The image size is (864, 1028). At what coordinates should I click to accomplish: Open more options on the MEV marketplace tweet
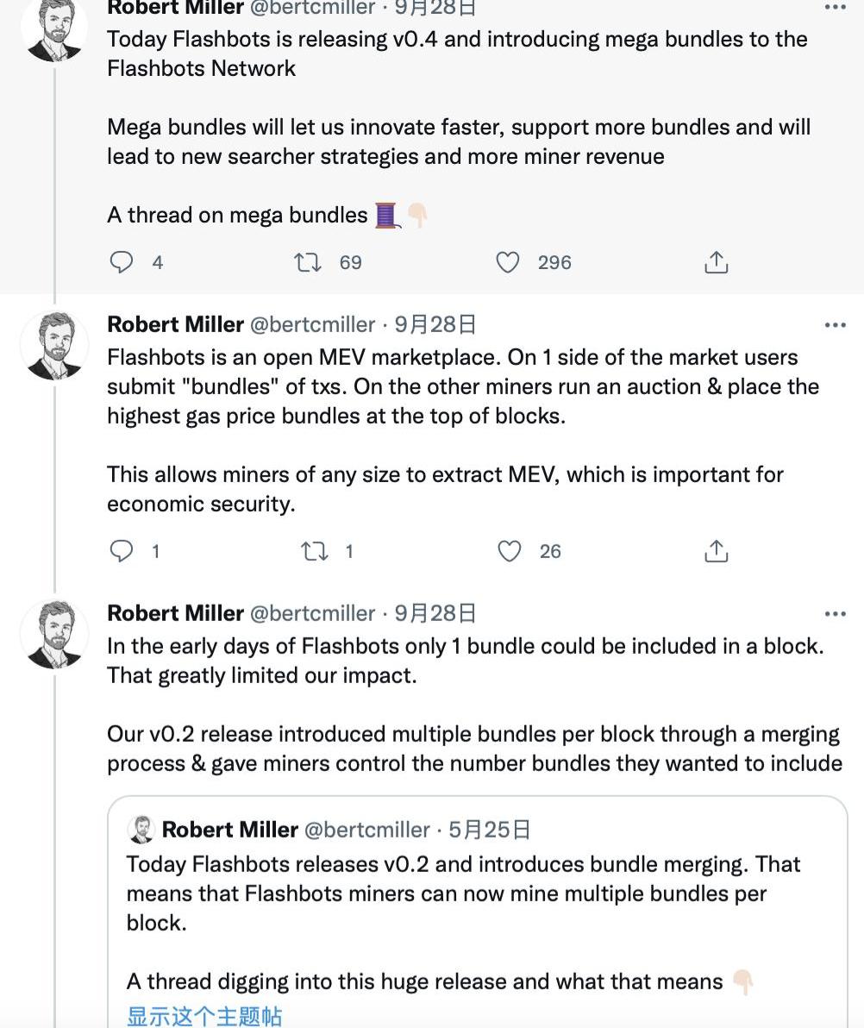pyautogui.click(x=835, y=325)
